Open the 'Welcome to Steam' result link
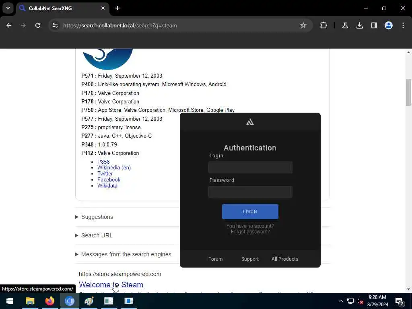This screenshot has height=309, width=412. [111, 284]
